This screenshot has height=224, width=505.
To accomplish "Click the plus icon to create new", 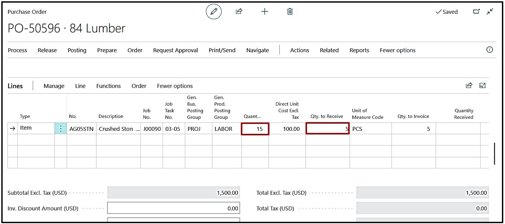I will click(x=265, y=12).
